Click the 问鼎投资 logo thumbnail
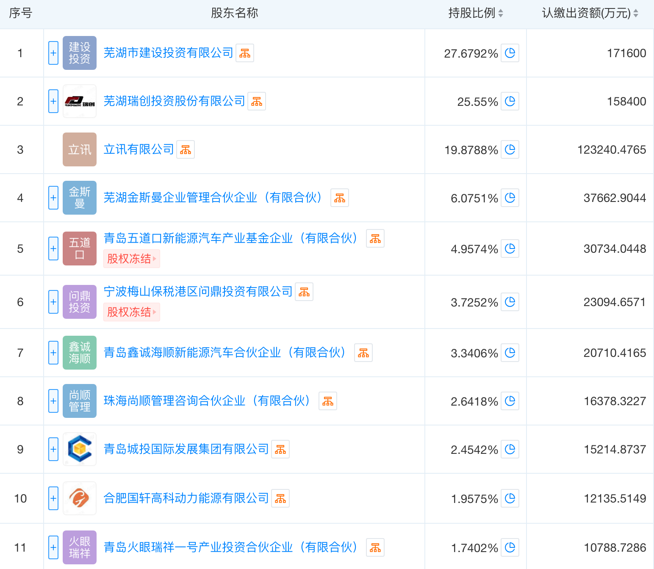The image size is (654, 569). pos(80,302)
